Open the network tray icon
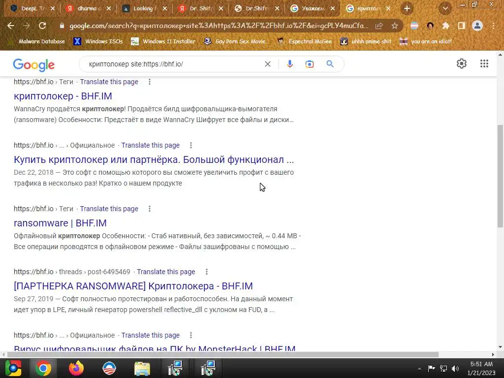Viewport: 504px width, 378px height. (x=443, y=368)
